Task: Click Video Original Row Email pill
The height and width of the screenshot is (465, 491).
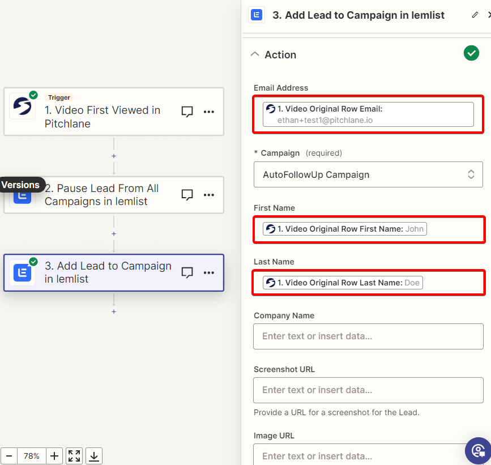Action: [368, 114]
